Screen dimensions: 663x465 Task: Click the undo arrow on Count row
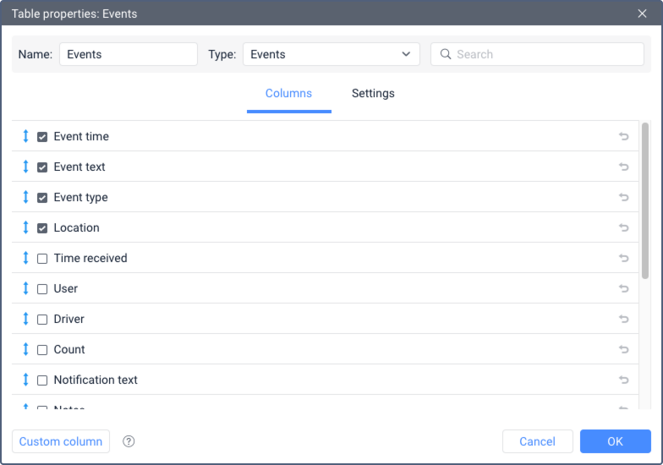623,349
